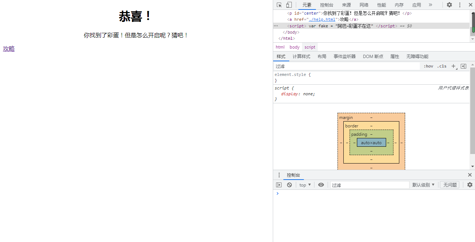This screenshot has height=242, width=475.
Task: Click the html breadcrumb
Action: pos(280,47)
